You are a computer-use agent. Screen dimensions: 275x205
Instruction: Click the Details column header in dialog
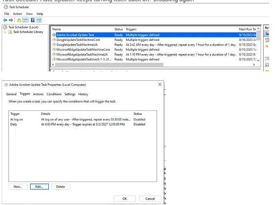click(x=45, y=114)
